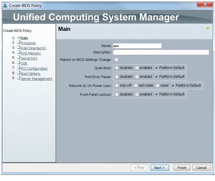Set Quiet Boot to enabled

pyautogui.click(x=137, y=68)
